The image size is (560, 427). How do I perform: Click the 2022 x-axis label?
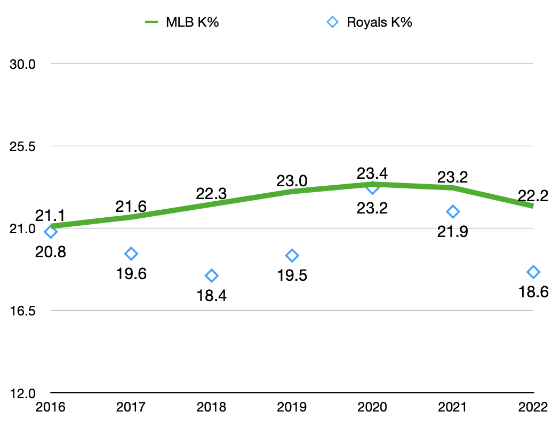tap(532, 407)
